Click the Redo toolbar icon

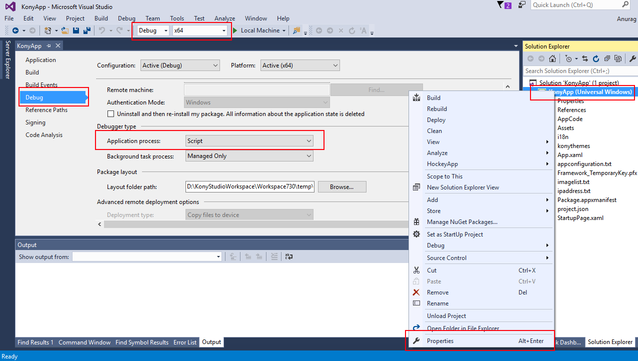coord(119,30)
